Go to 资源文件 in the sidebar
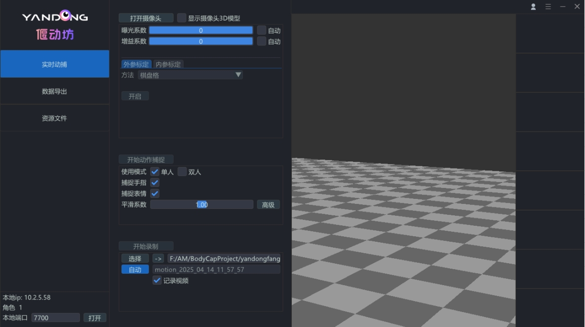The width and height of the screenshot is (585, 327). point(54,118)
